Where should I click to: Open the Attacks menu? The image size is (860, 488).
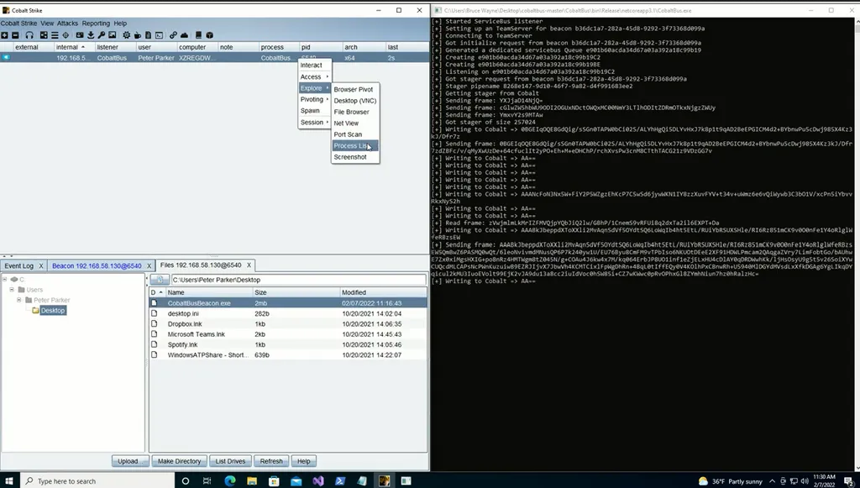coord(67,23)
